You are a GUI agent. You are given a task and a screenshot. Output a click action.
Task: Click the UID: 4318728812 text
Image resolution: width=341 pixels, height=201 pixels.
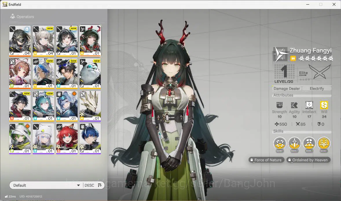tap(31, 196)
